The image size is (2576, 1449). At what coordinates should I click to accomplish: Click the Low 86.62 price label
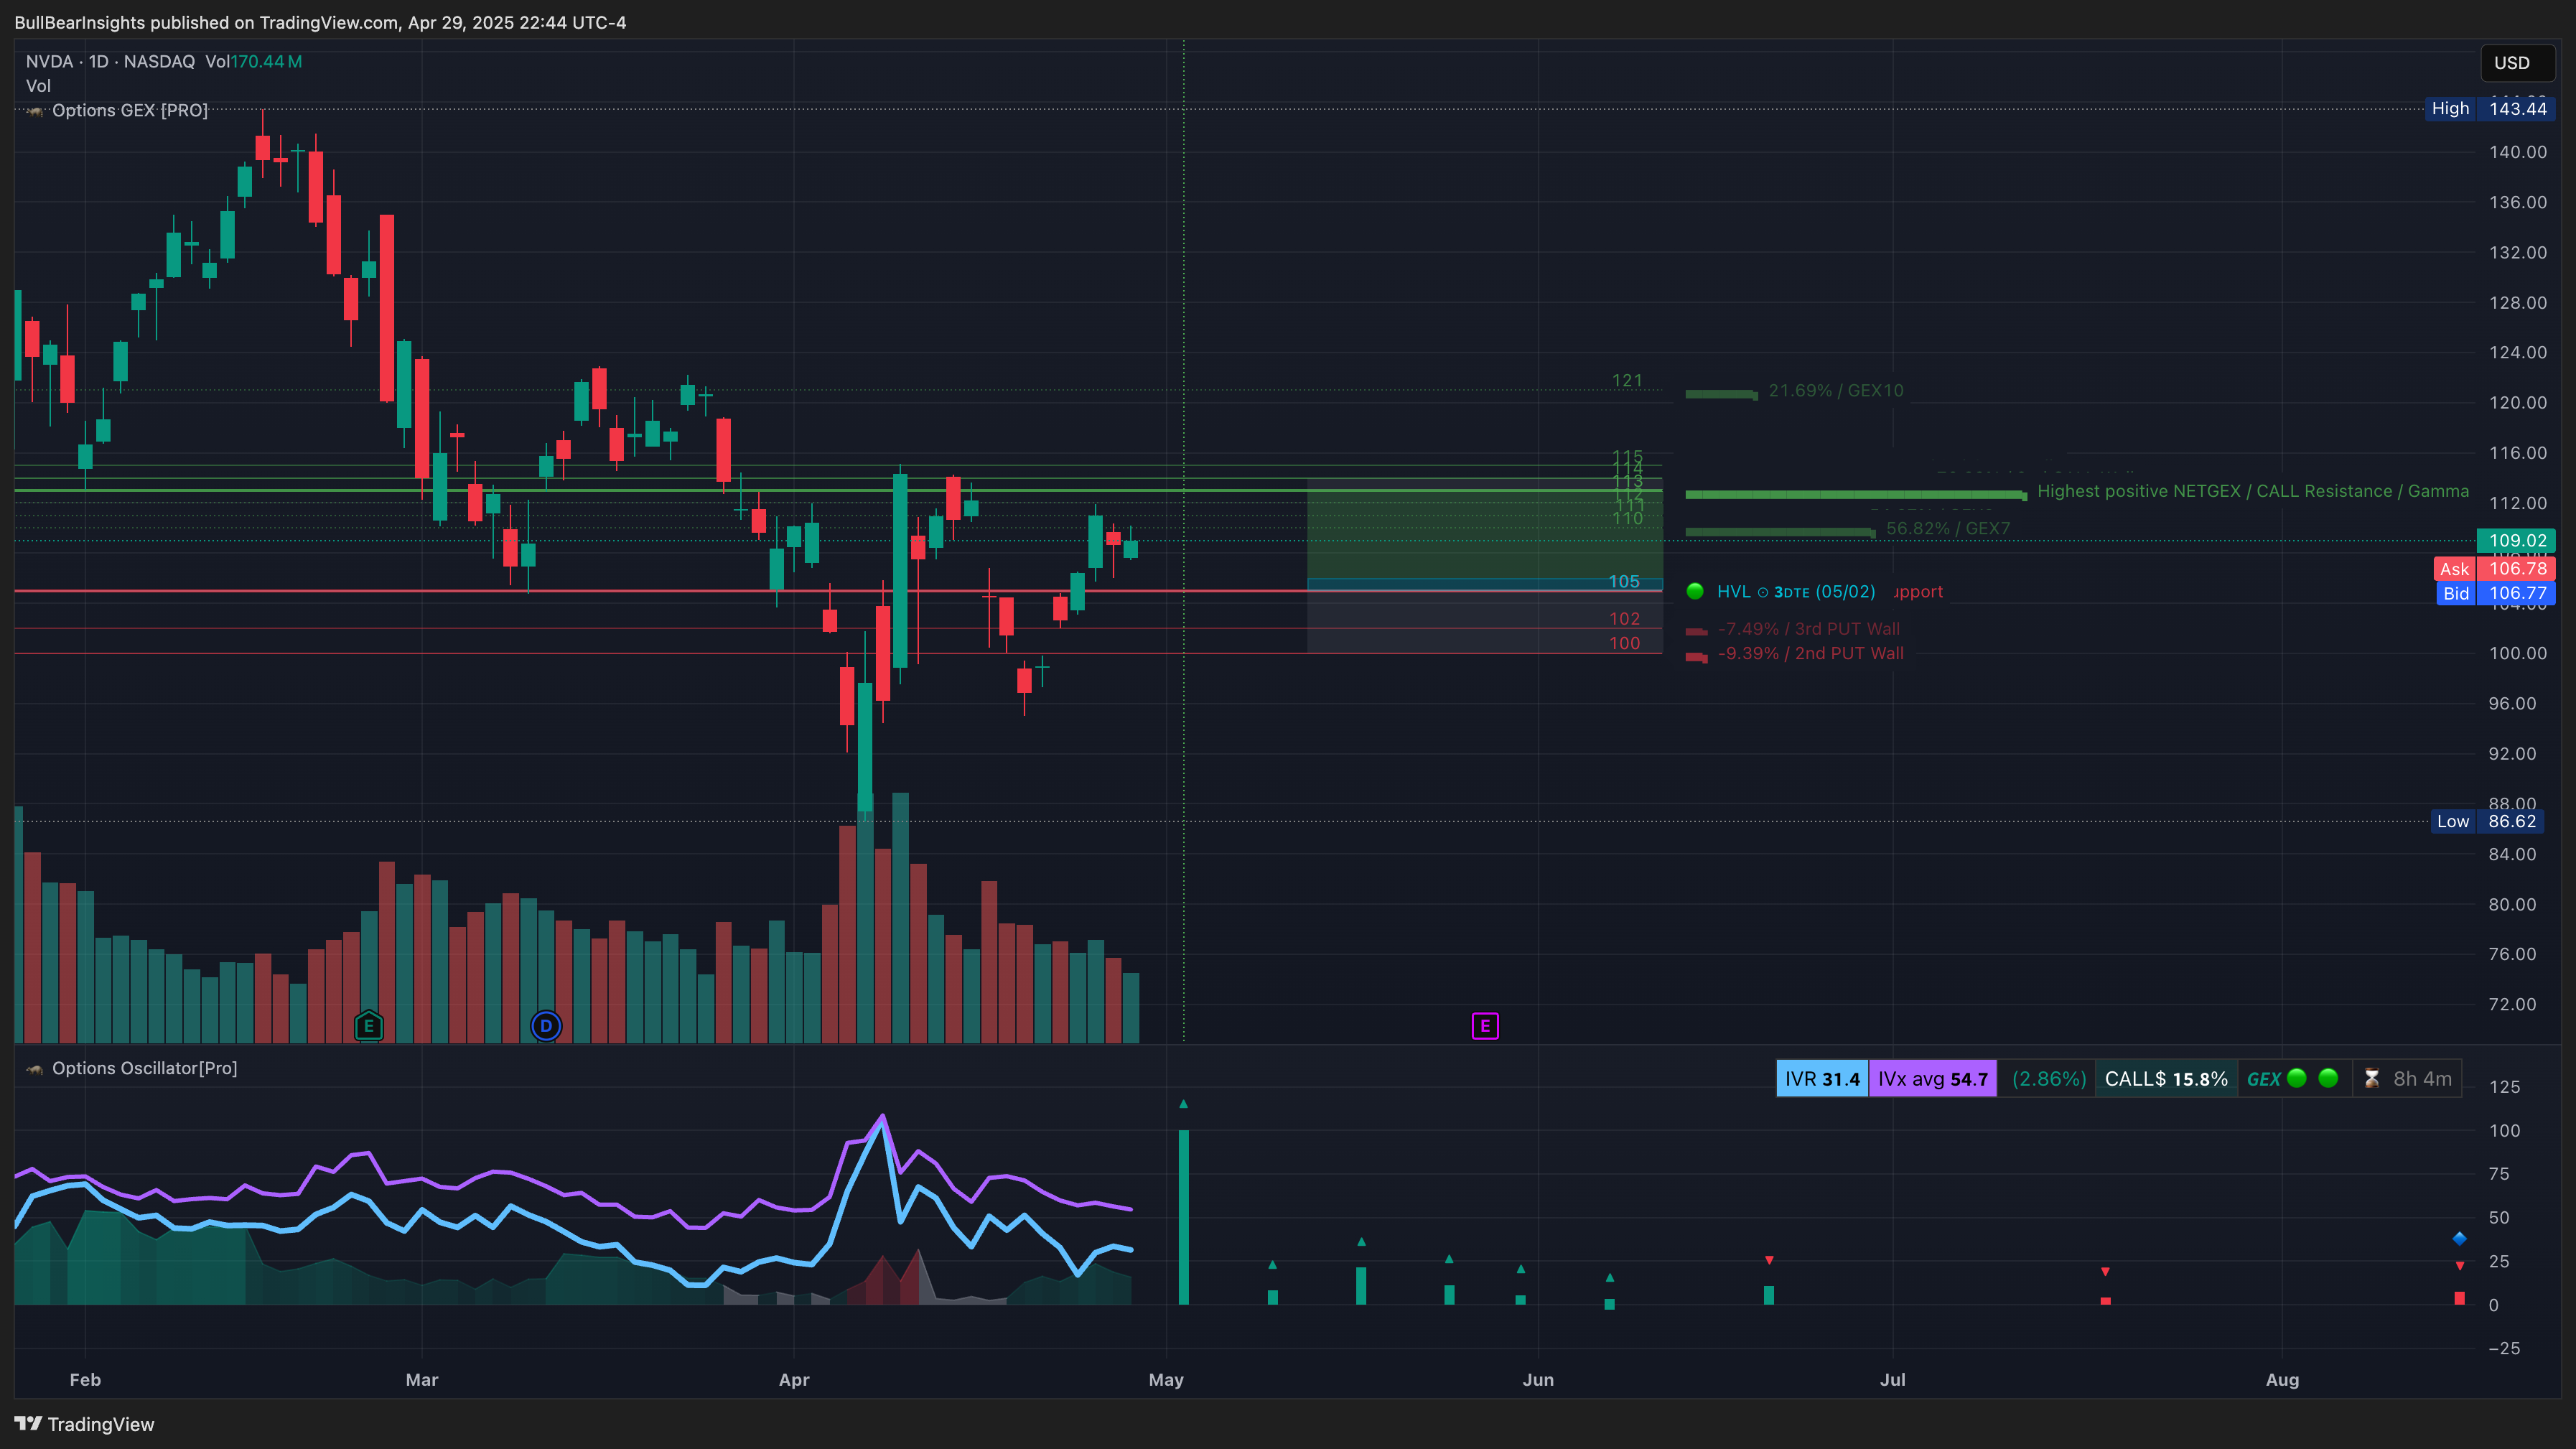pyautogui.click(x=2487, y=821)
